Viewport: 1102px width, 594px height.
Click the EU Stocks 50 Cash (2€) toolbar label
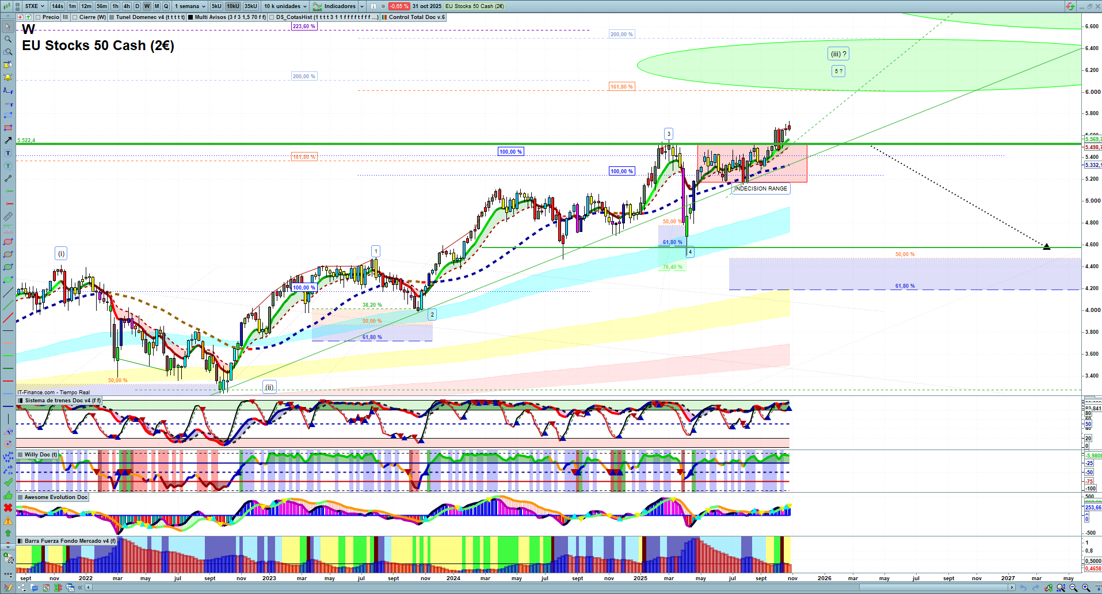point(475,6)
